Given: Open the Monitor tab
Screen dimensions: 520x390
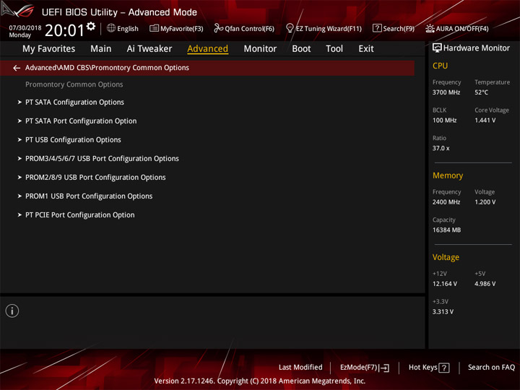Looking at the screenshot, I should pos(260,49).
